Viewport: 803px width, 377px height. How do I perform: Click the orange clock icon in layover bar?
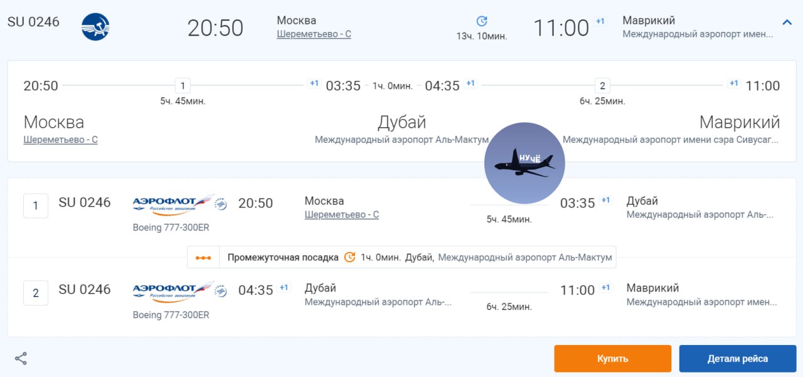(349, 257)
